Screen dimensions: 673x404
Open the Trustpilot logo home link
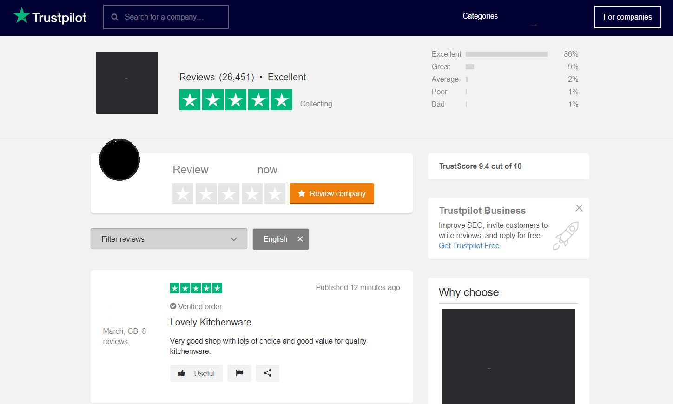click(50, 17)
